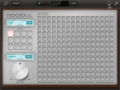120x90 pixels.
Task: Load a new sound with Load button
Action: [29, 23]
